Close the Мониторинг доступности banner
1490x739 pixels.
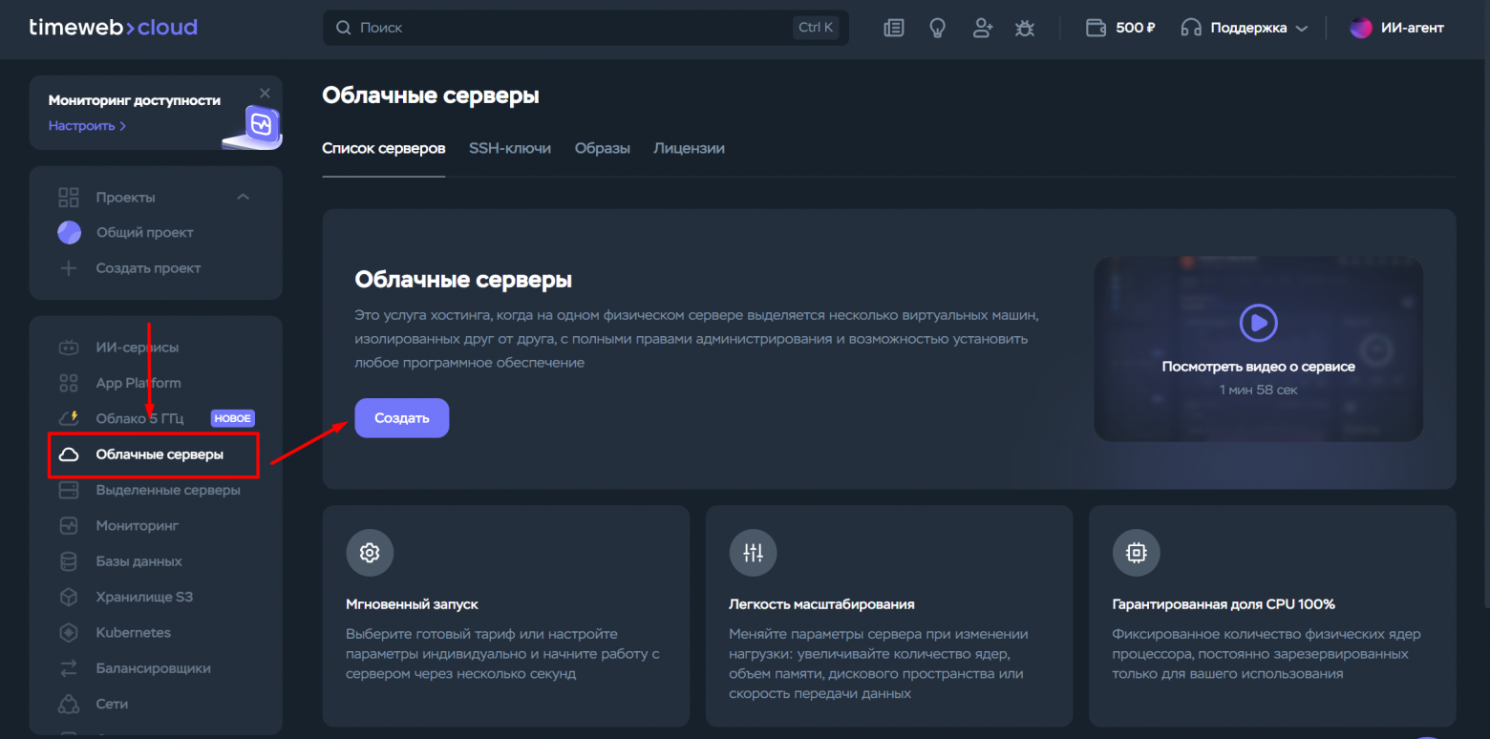[x=265, y=93]
